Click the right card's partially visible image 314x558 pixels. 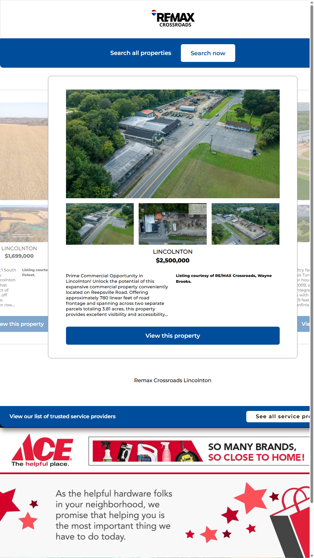pyautogui.click(x=304, y=151)
